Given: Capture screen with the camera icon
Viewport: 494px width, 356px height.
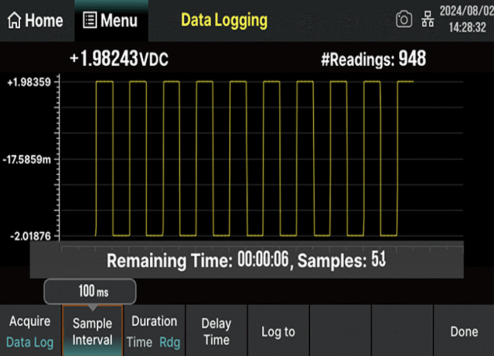Looking at the screenshot, I should tap(404, 20).
